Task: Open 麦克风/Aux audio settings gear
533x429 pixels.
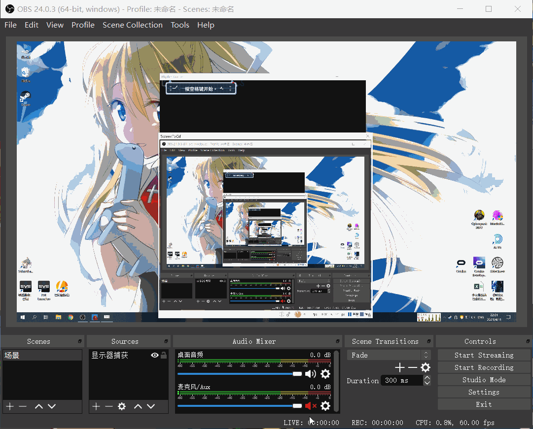Action: coord(325,406)
